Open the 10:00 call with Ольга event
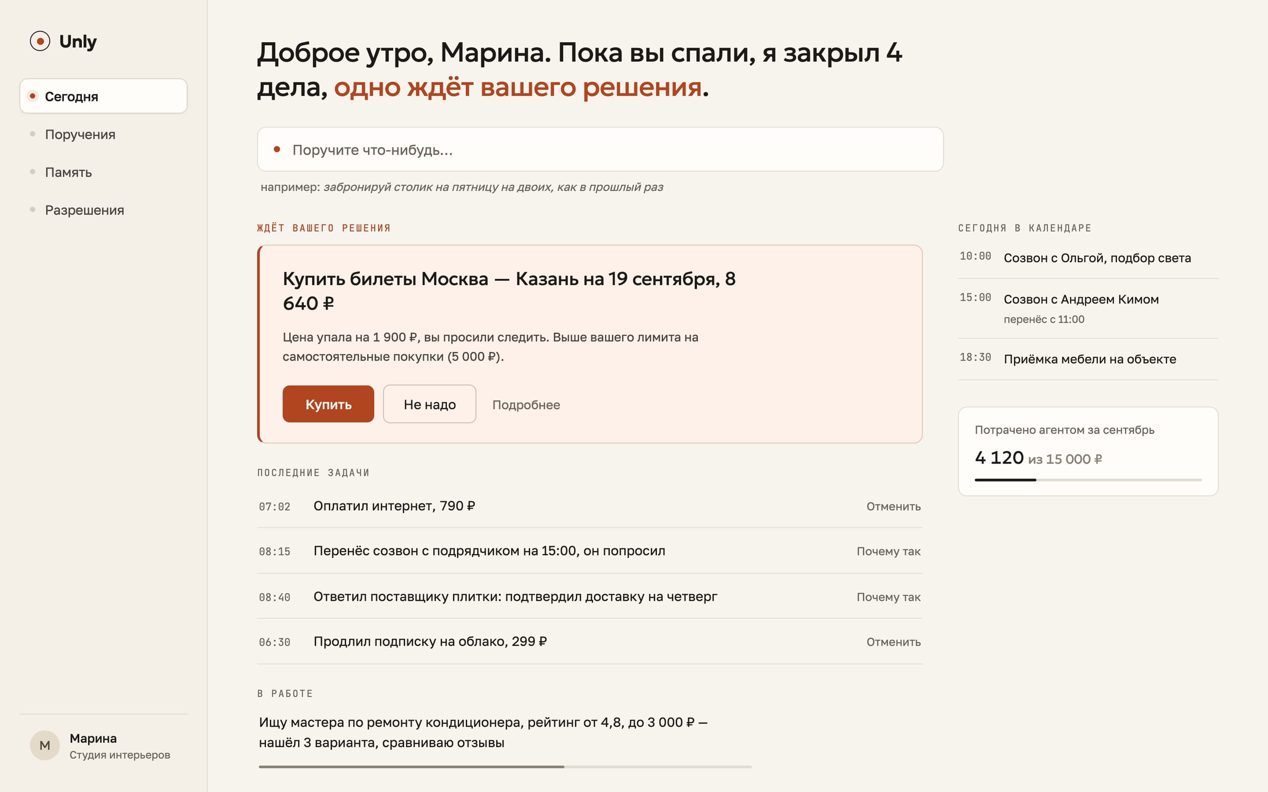This screenshot has width=1268, height=792. click(1088, 258)
